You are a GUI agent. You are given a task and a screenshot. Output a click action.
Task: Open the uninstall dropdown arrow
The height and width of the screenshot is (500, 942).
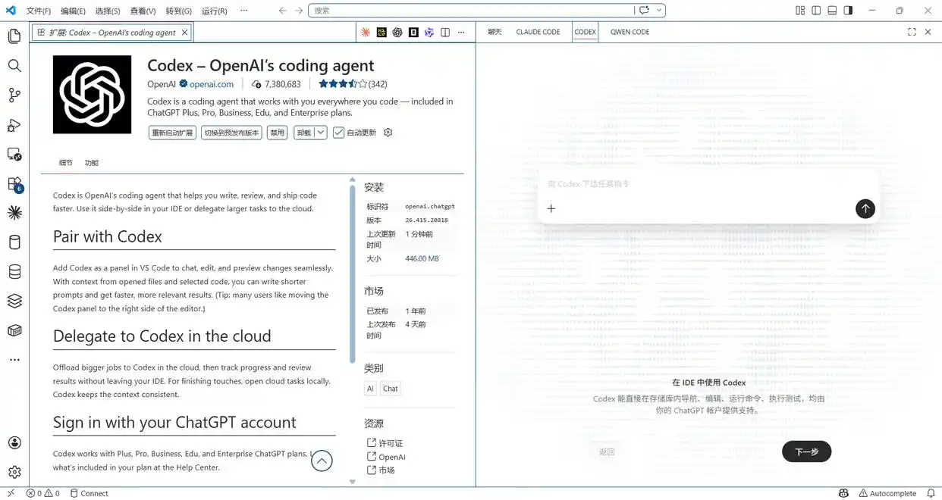pos(321,133)
